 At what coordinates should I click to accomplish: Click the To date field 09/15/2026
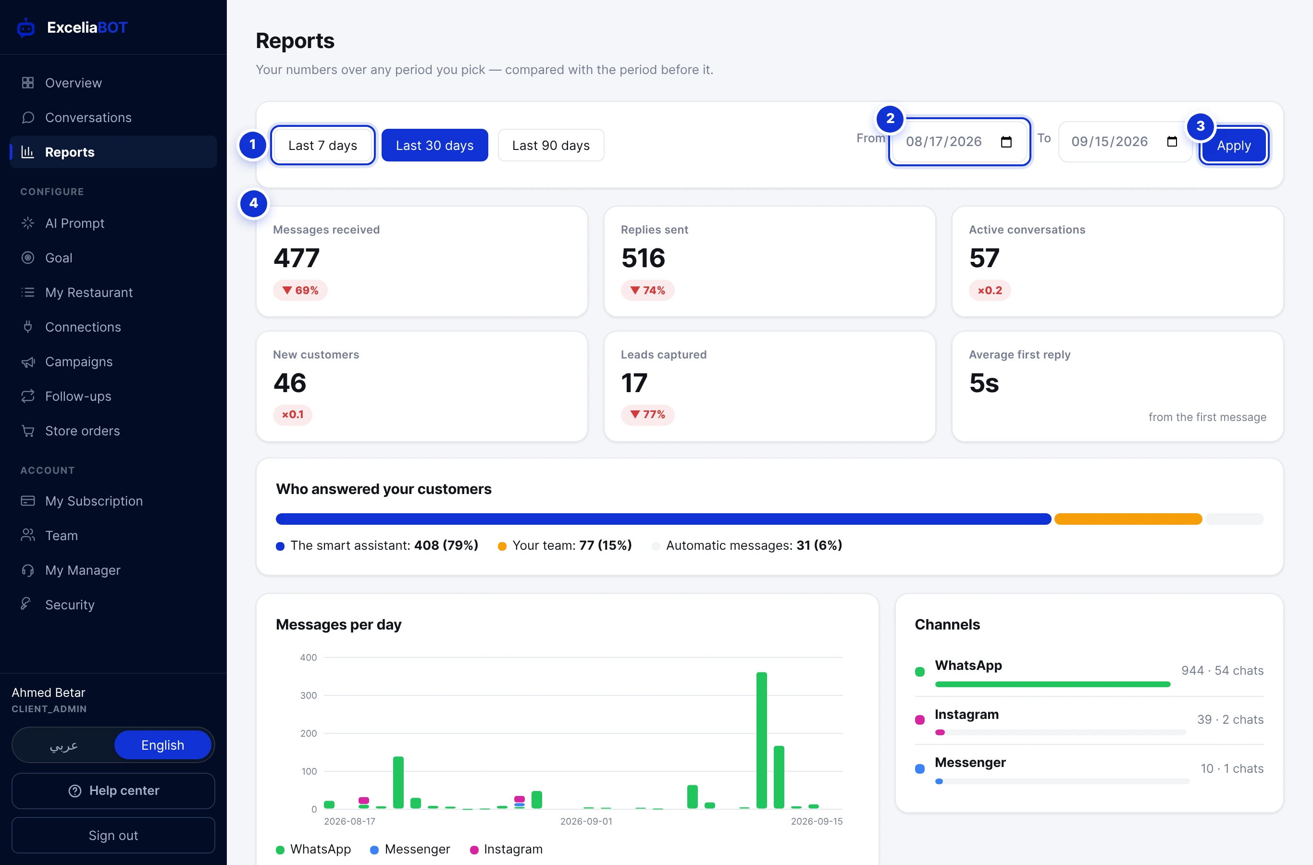click(x=1126, y=142)
